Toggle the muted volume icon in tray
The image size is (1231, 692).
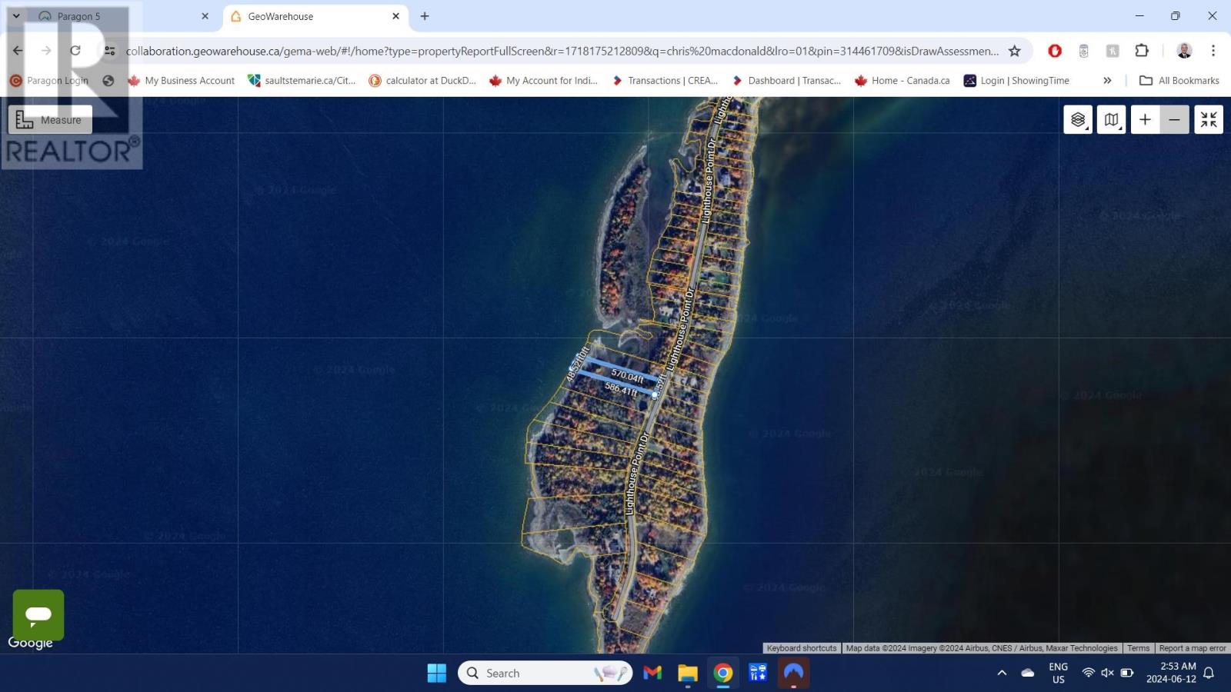[x=1107, y=673]
